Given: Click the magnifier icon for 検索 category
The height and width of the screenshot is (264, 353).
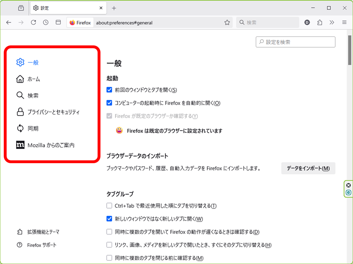Looking at the screenshot, I should tap(20, 95).
